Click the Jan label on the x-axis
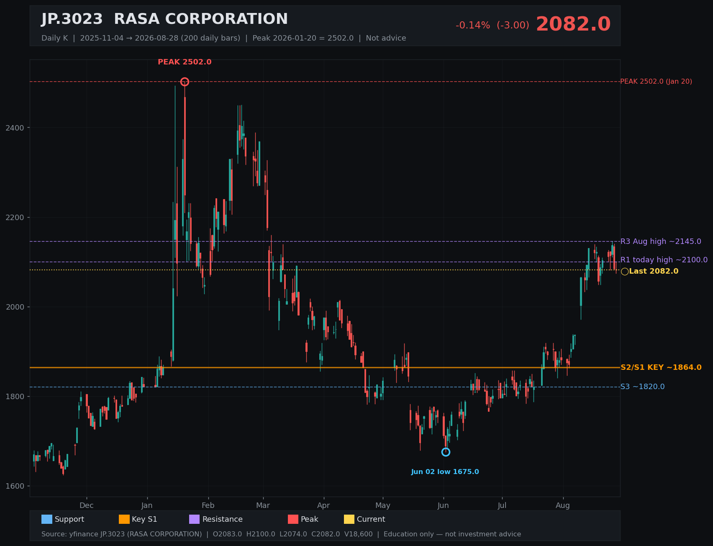Screen dimensions: 713x546 147,505
